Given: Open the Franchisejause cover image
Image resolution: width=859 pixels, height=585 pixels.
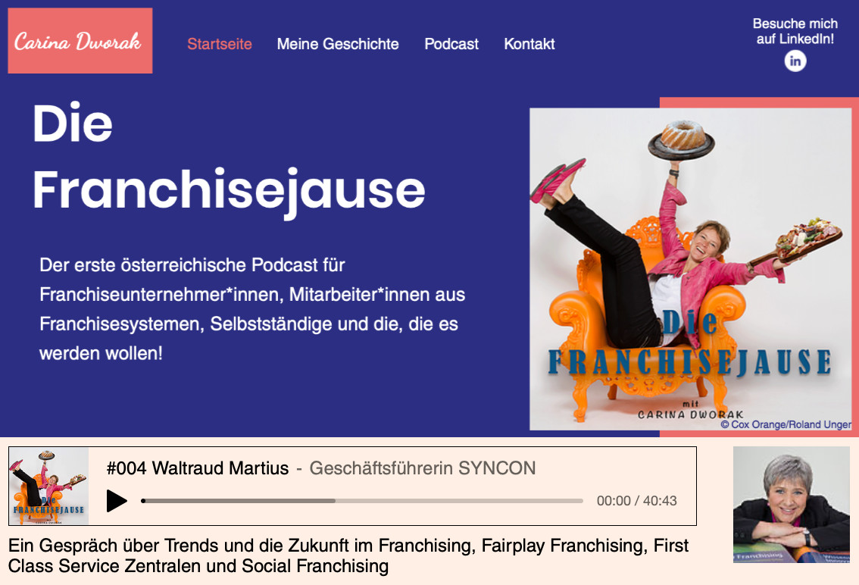Looking at the screenshot, I should coord(690,269).
